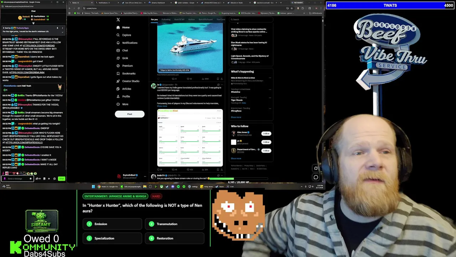Show more under Who to follow

236,158
